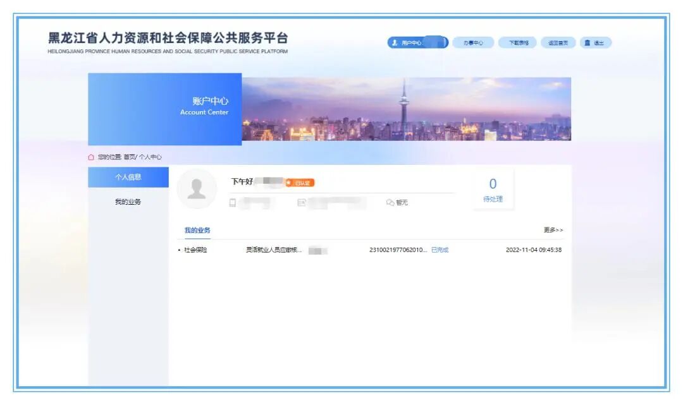Image resolution: width=683 pixels, height=405 pixels.
Task: Click the home icon in breadcrumb
Action: point(91,157)
